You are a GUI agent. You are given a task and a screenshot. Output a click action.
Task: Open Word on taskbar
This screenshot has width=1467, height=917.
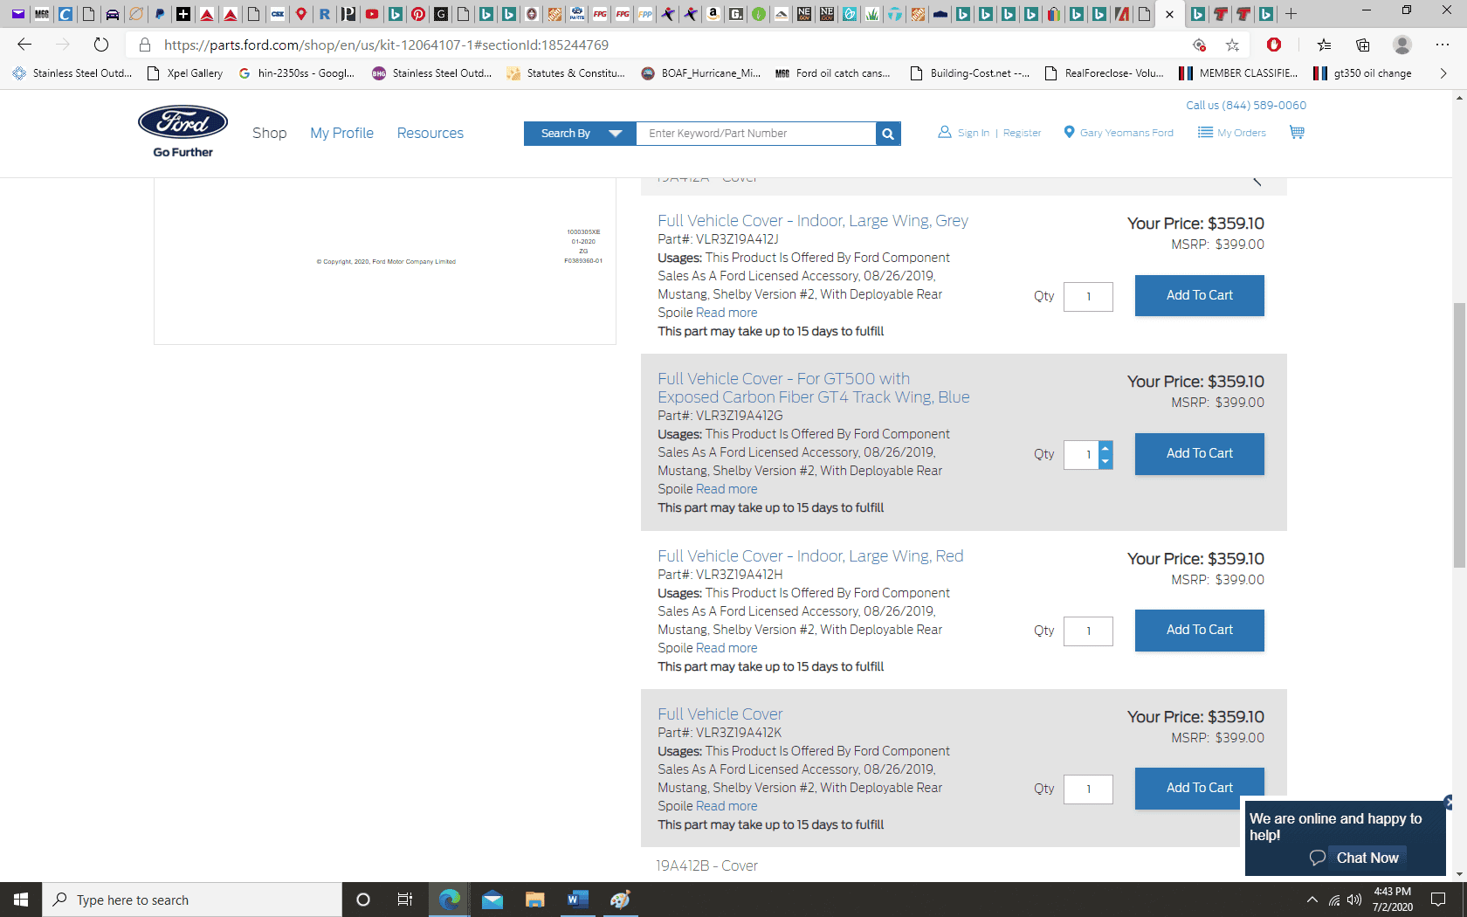coord(577,900)
